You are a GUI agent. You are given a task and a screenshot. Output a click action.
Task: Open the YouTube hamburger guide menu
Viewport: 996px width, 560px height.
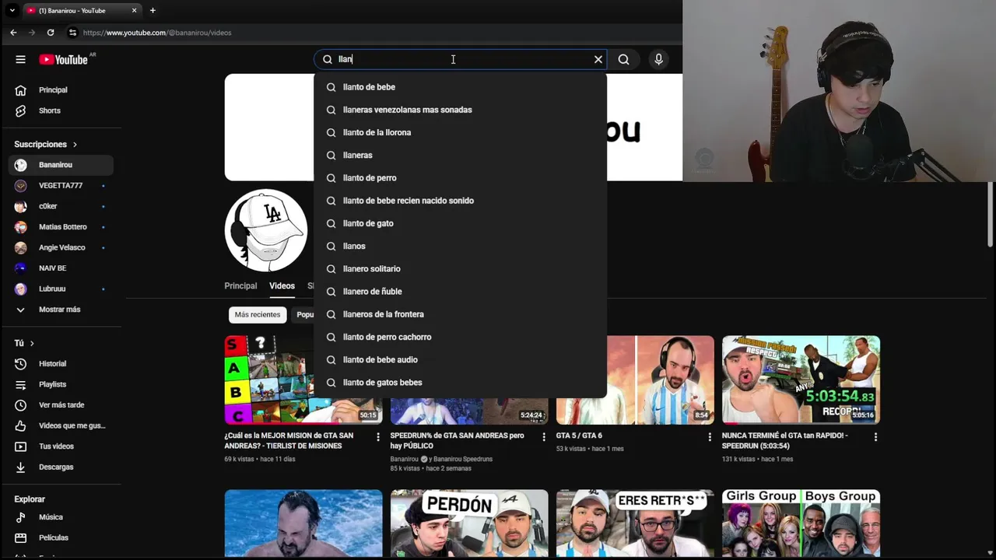coord(21,59)
